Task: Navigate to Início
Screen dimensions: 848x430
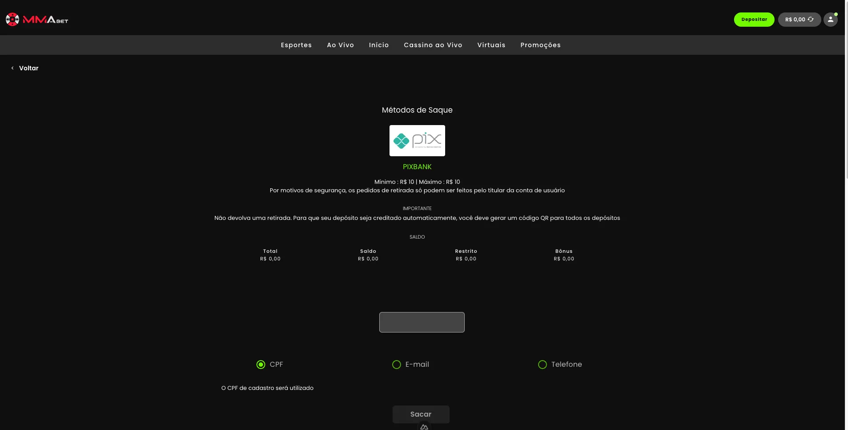Action: pos(379,45)
